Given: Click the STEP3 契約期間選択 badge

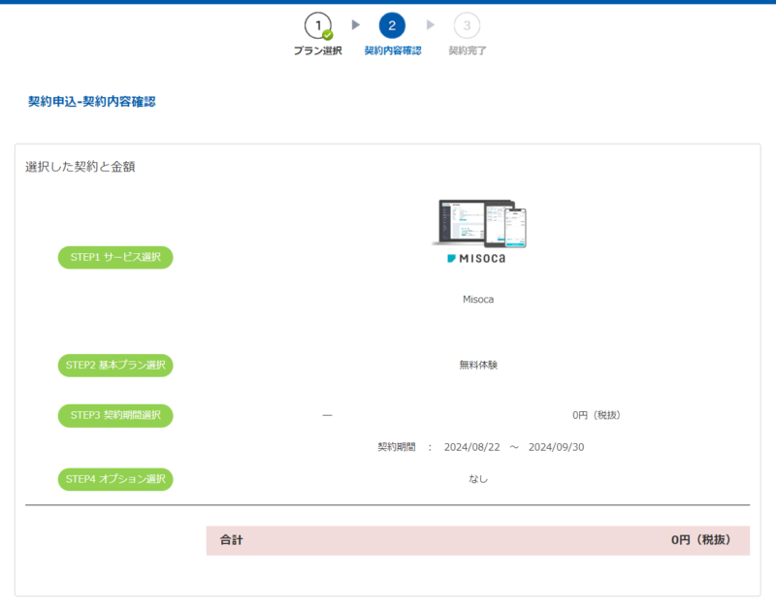Looking at the screenshot, I should pyautogui.click(x=115, y=415).
